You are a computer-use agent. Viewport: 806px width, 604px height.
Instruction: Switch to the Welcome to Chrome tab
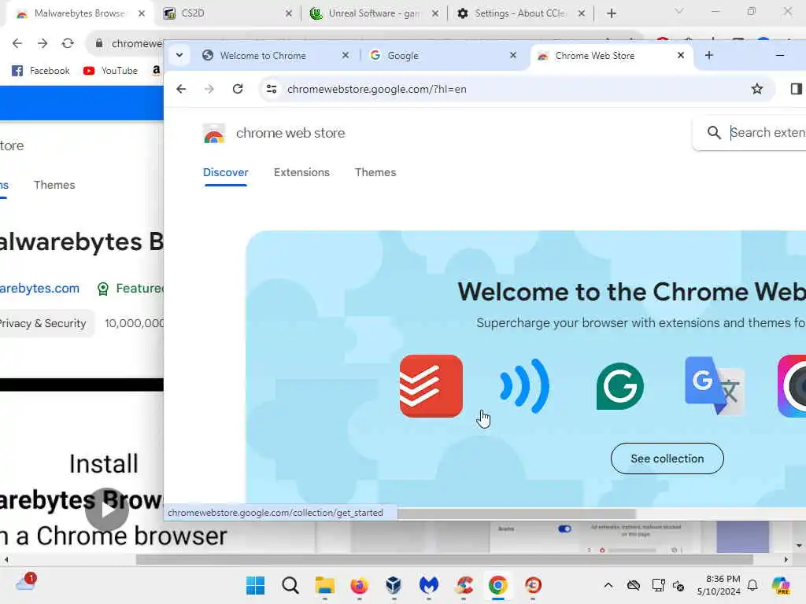(x=275, y=56)
